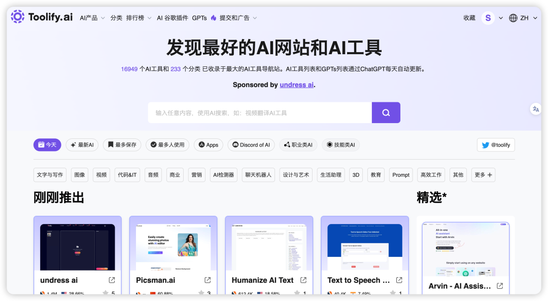This screenshot has width=548, height=301.
Task: Click the star icon on Text to Speech card
Action: pos(393,292)
